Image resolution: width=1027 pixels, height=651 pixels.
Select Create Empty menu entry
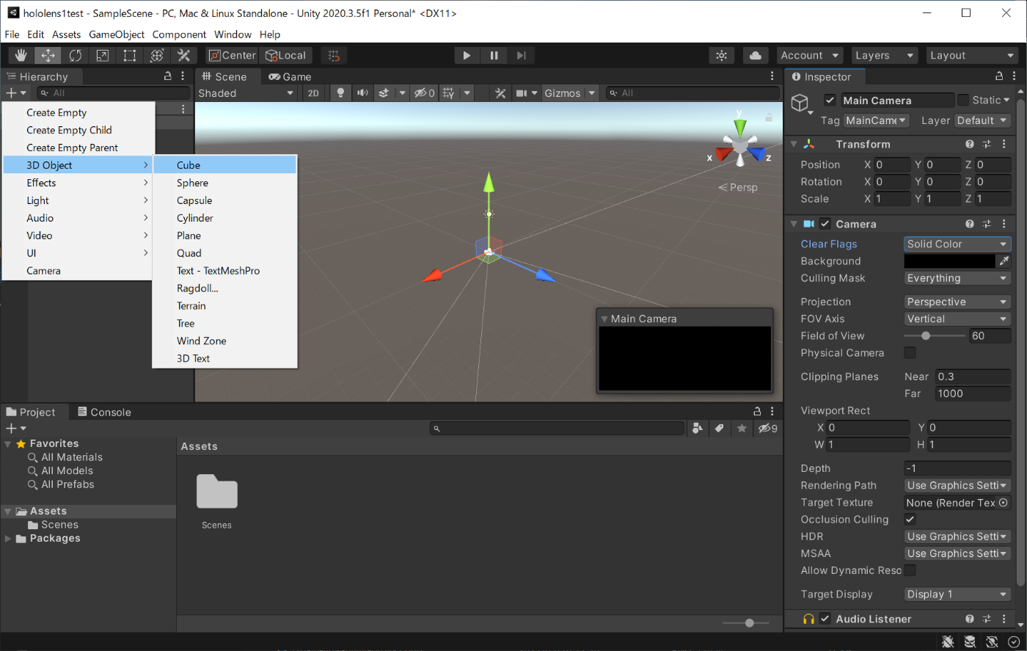[x=79, y=112]
